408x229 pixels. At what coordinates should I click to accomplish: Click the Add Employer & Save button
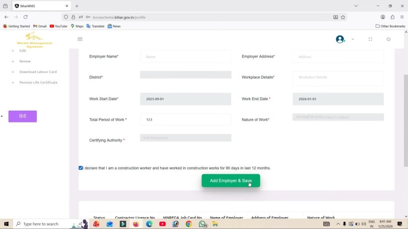[x=230, y=180]
